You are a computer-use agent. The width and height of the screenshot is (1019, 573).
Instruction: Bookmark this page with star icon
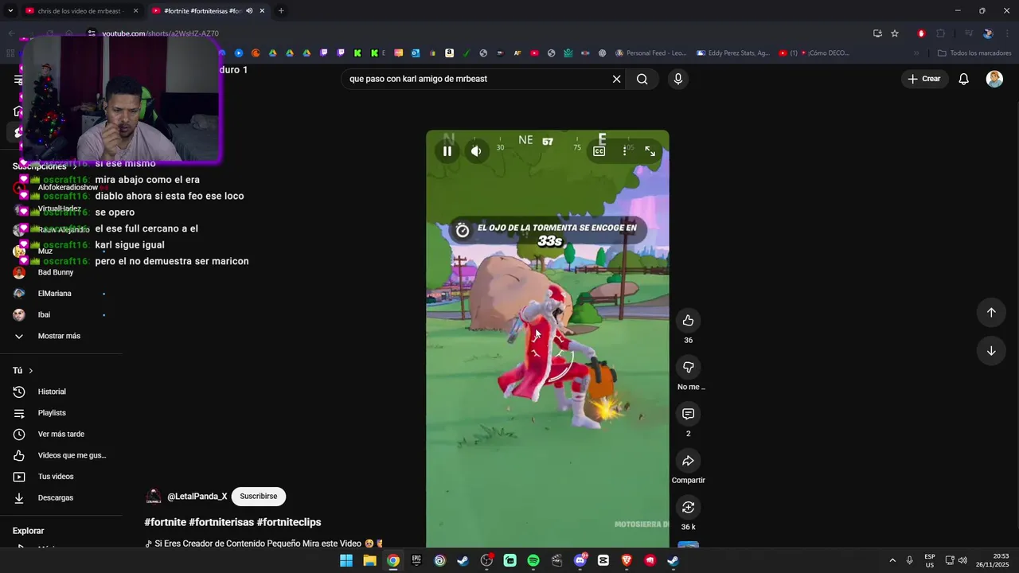(895, 33)
